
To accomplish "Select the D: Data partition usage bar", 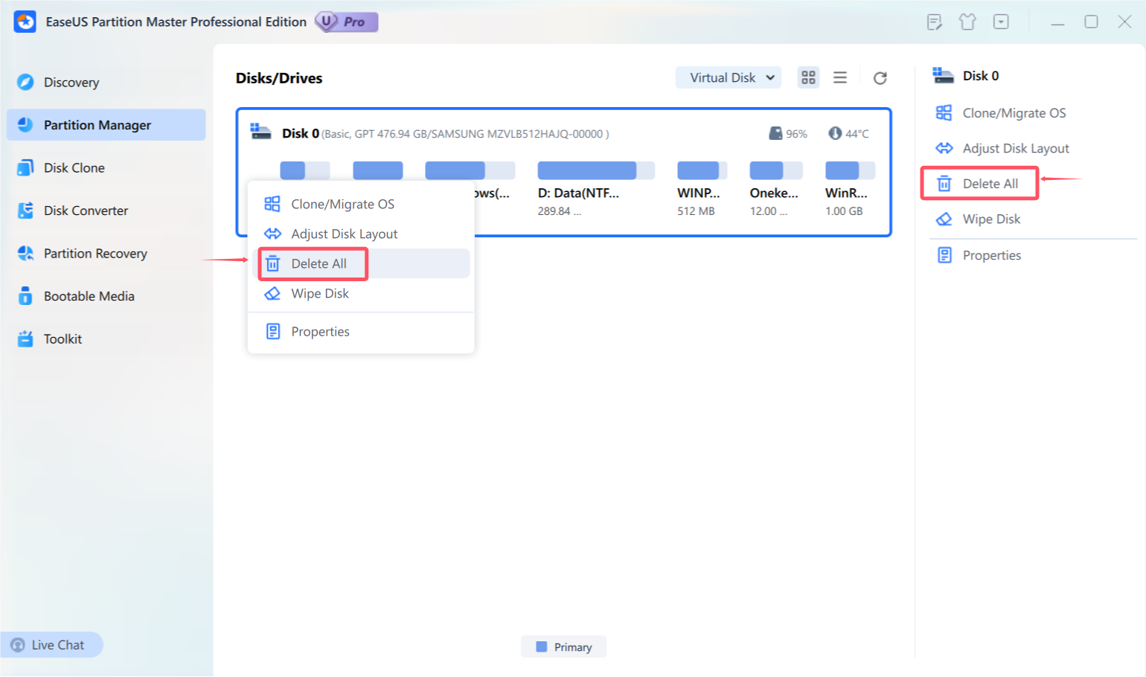I will click(x=596, y=170).
